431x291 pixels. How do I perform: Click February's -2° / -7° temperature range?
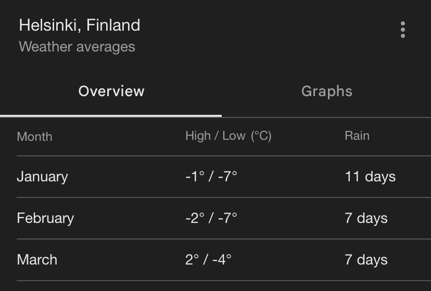click(211, 218)
